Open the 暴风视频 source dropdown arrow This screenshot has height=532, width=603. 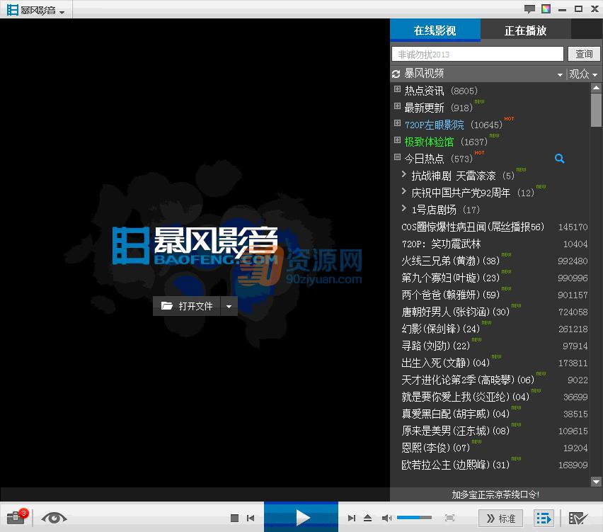[560, 74]
